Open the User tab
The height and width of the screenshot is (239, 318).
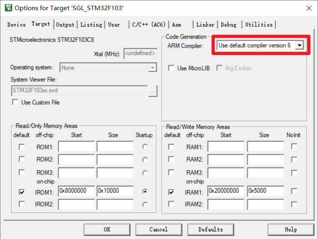114,25
